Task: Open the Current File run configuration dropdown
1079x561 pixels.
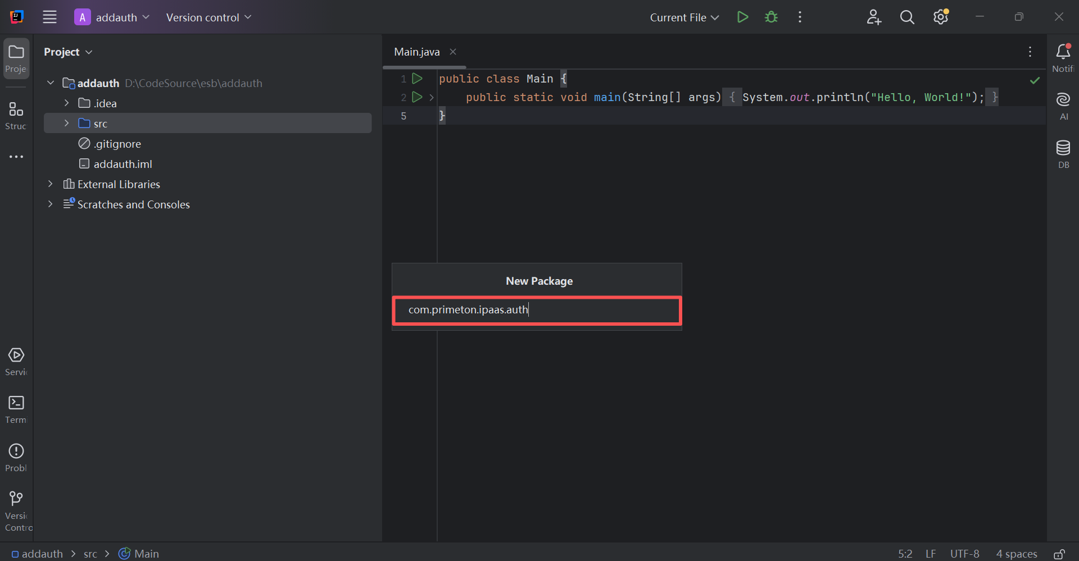Action: 684,17
